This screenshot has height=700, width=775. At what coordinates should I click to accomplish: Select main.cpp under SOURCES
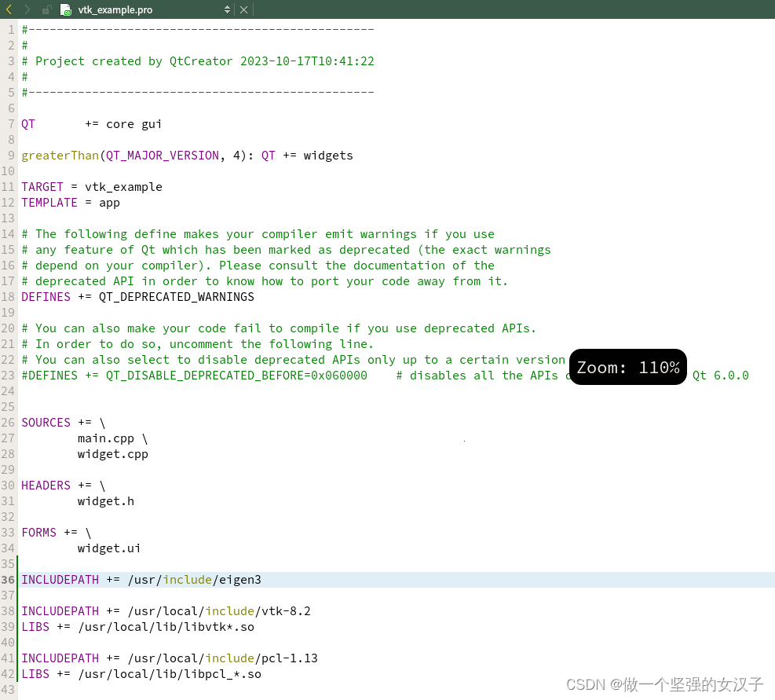pyautogui.click(x=106, y=438)
